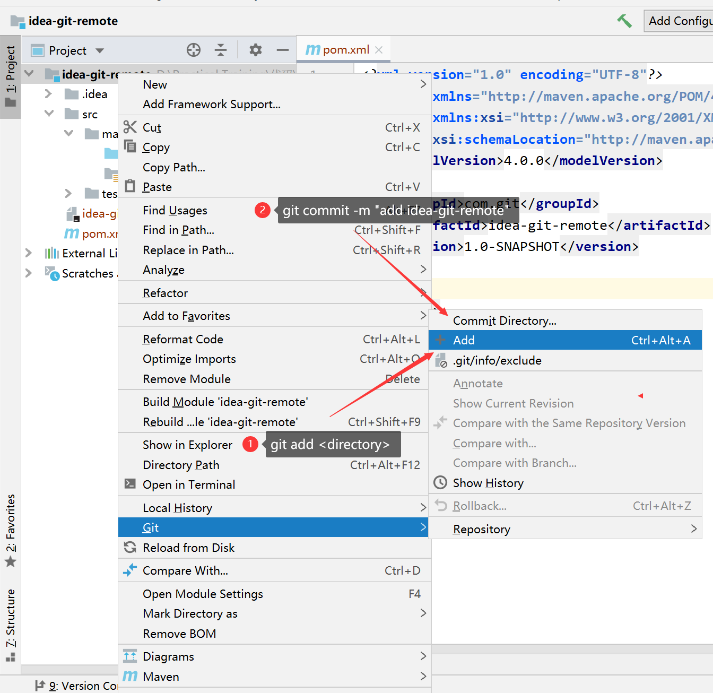Expand the Repository submenu arrow
The image size is (713, 693).
pyautogui.click(x=693, y=529)
